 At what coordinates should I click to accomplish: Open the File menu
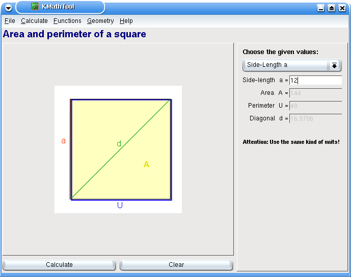(x=10, y=21)
